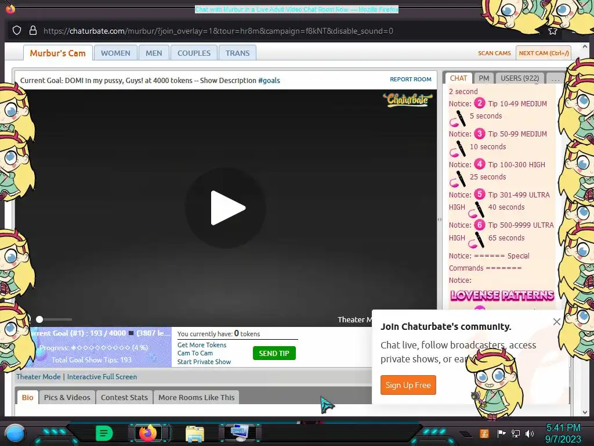Image resolution: width=594 pixels, height=446 pixels.
Task: Switch to the TRANS tab
Action: point(237,53)
